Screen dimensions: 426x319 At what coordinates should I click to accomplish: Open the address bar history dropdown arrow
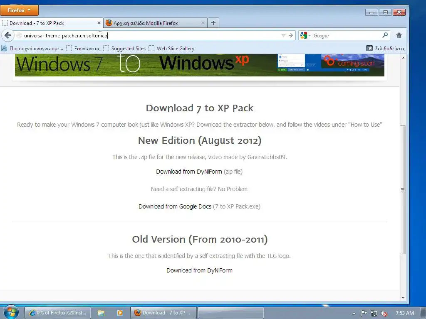(283, 36)
